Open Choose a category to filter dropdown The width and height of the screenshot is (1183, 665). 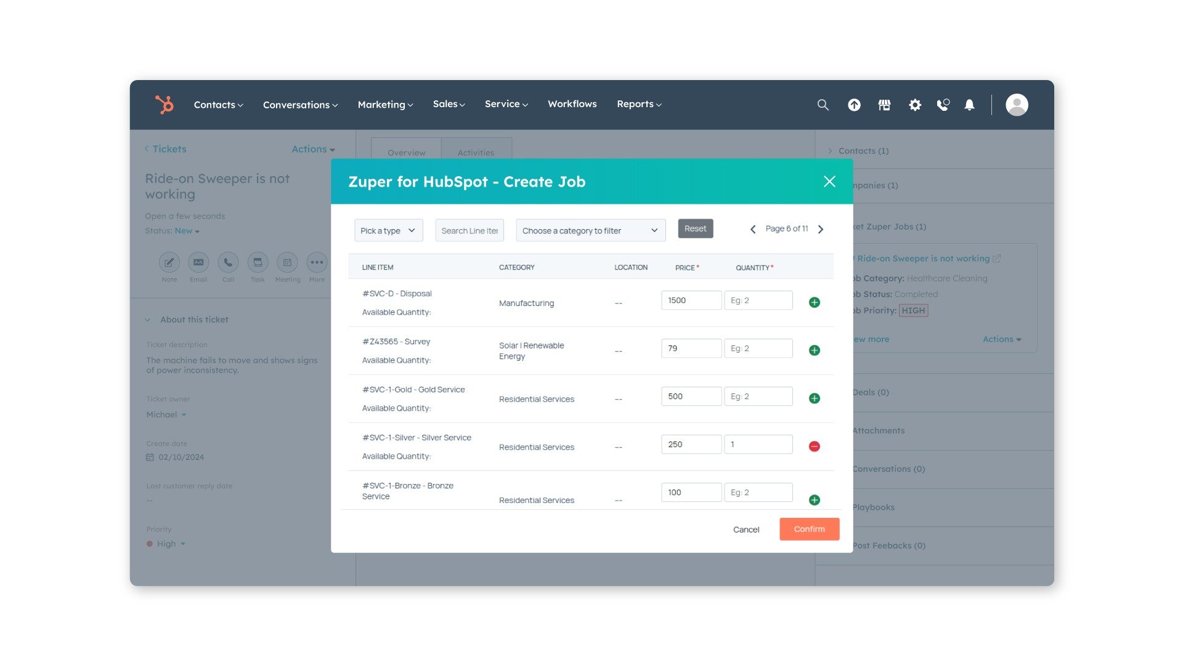590,230
